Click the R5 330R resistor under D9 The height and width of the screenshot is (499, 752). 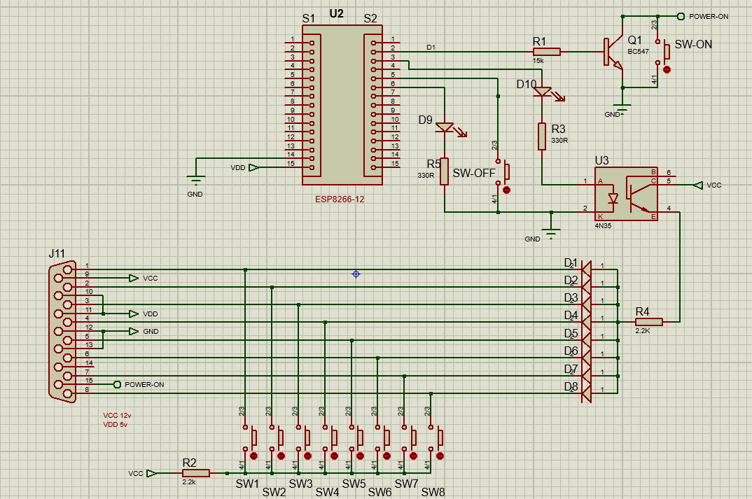445,171
